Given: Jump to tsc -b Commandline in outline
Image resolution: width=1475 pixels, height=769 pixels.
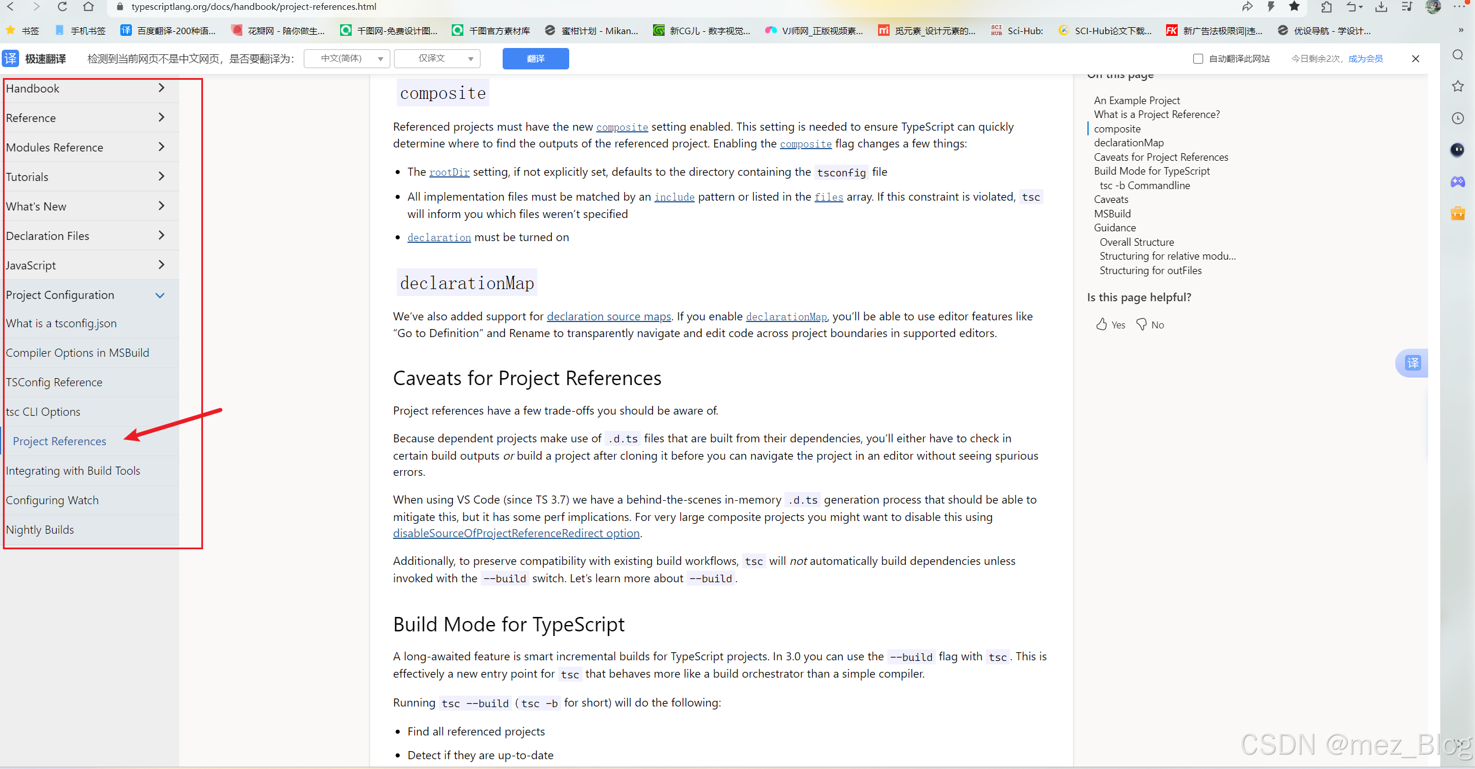Looking at the screenshot, I should click(x=1145, y=185).
